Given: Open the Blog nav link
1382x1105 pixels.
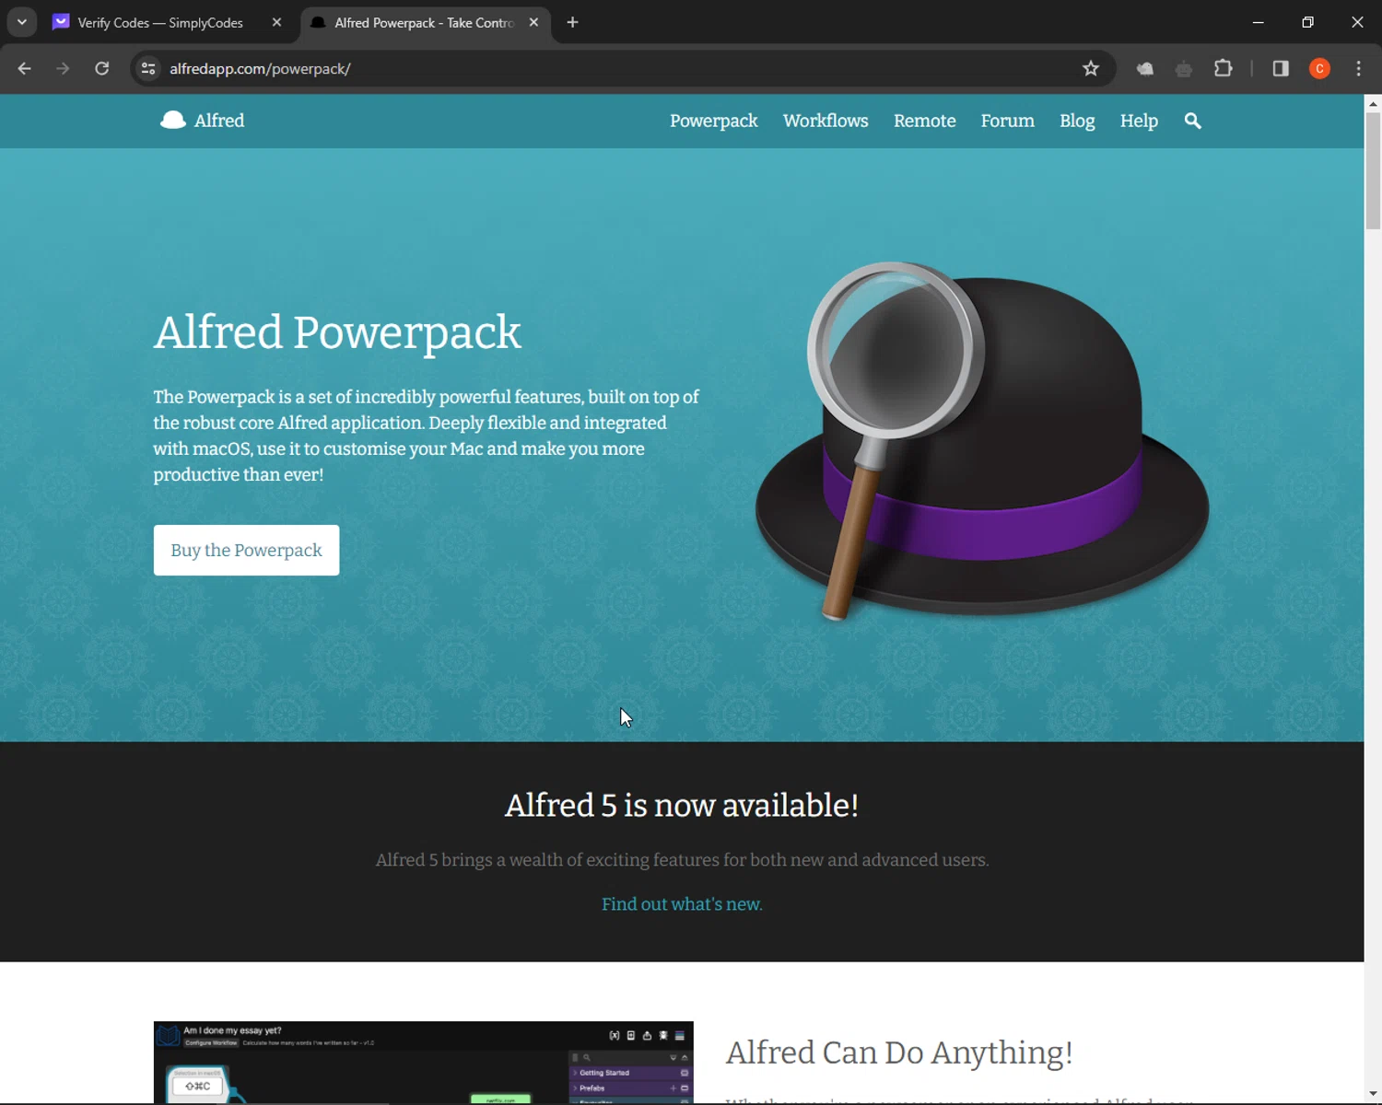Looking at the screenshot, I should point(1077,121).
